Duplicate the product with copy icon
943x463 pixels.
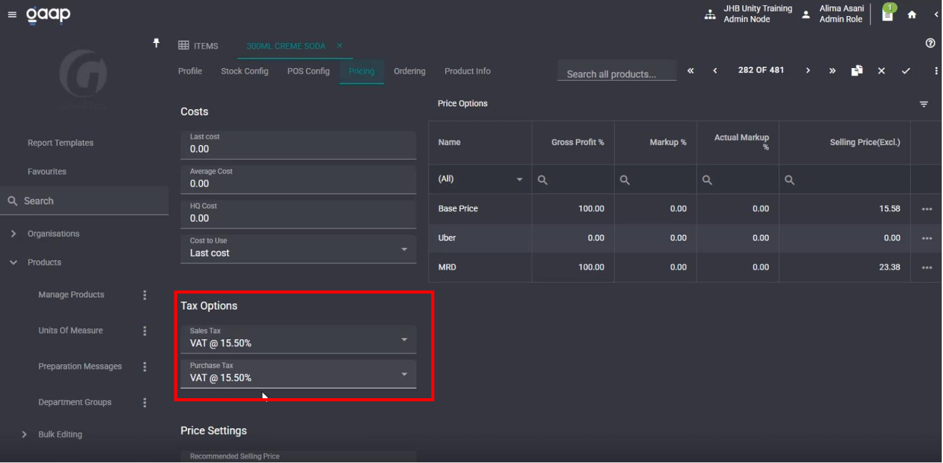click(x=856, y=71)
